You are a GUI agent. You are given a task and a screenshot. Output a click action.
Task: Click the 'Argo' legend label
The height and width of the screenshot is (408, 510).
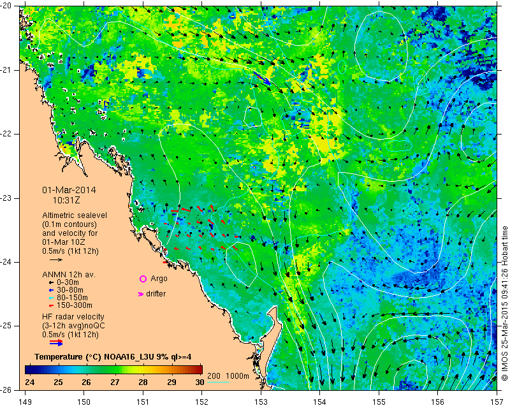[x=159, y=279]
